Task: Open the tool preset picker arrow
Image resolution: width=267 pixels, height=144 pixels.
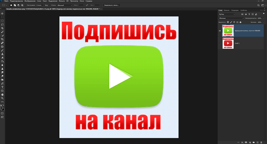Action: tap(7, 5)
